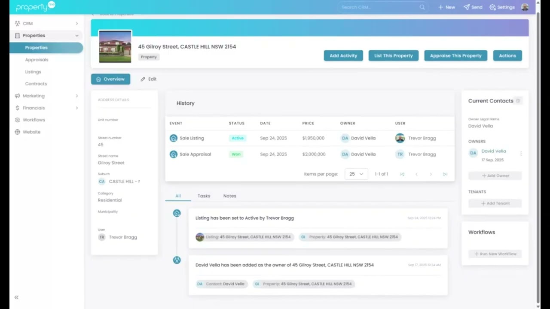Viewport: 550px width, 309px height.
Task: Click the Add Activity button
Action: tap(343, 56)
